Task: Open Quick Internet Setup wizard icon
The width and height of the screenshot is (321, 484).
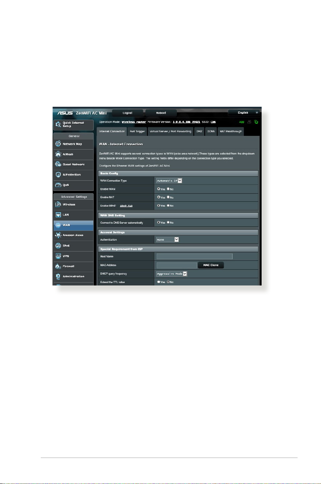Action: 58,125
